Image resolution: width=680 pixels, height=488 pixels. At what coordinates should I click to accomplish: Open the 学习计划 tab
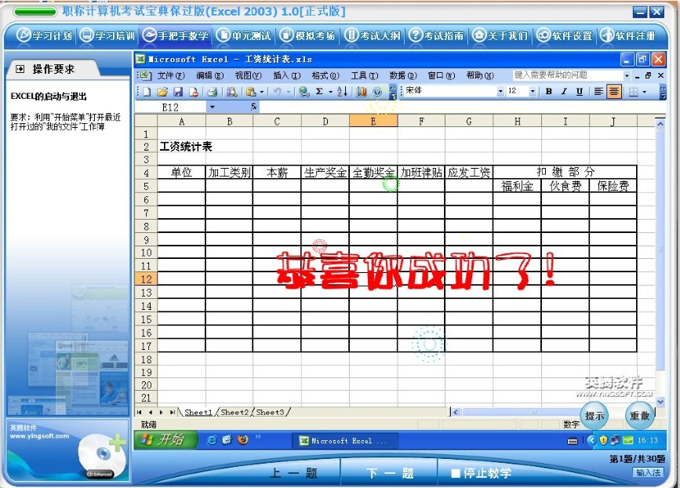44,35
